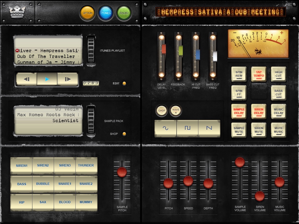
Task: Click the red delete icon beside River track
Action: click(x=17, y=50)
